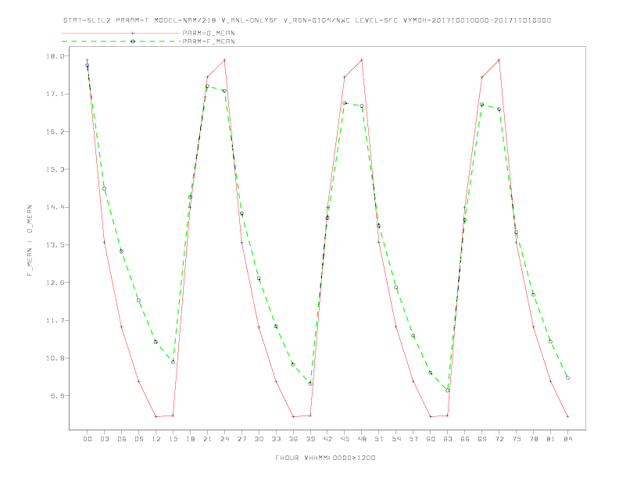Click the 72 forecast hour tick label
The image size is (619, 478).
coord(499,439)
